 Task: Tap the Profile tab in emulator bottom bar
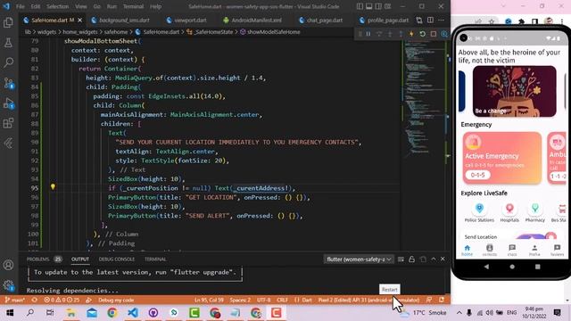[534, 250]
